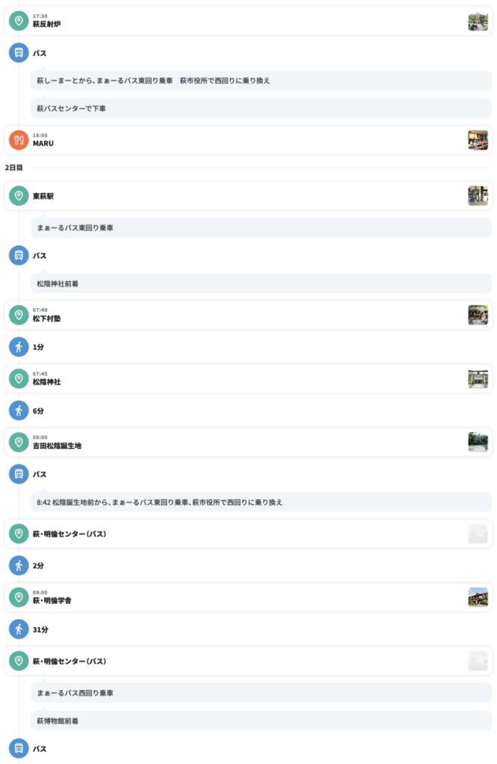This screenshot has width=497, height=764.
Task: Open the 松陰神社 torii gate thumbnail
Action: [478, 378]
